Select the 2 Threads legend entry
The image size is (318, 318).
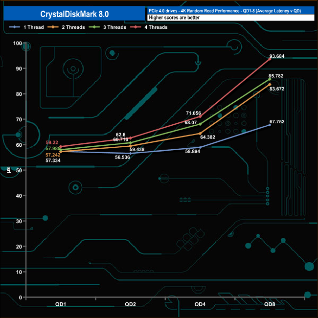pos(66,27)
